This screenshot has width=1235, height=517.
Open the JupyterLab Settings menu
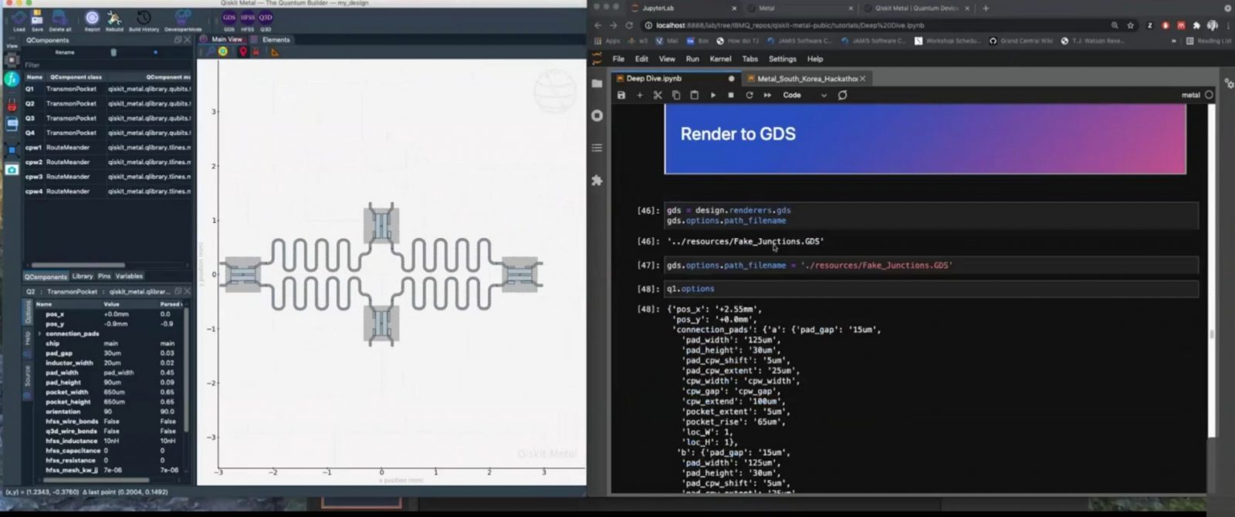tap(782, 59)
